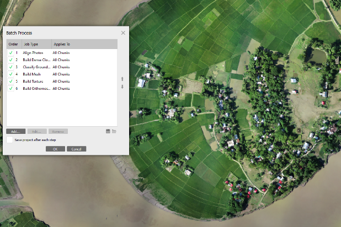Toggle the Classify Ground Points checkmark
The height and width of the screenshot is (227, 341).
tap(10, 67)
